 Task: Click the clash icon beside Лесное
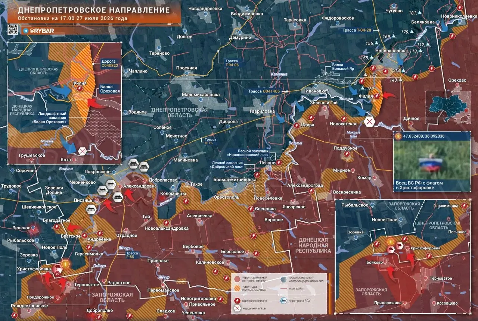(x=279, y=163)
